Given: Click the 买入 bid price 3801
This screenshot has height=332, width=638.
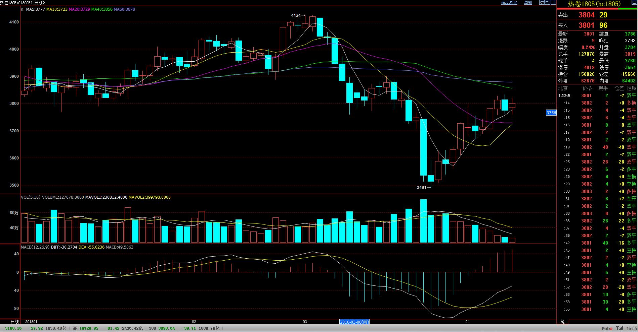Looking at the screenshot, I should [586, 25].
